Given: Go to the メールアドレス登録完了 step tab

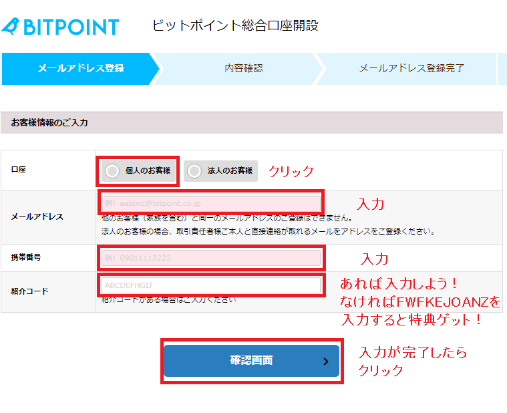Looking at the screenshot, I should pos(411,68).
